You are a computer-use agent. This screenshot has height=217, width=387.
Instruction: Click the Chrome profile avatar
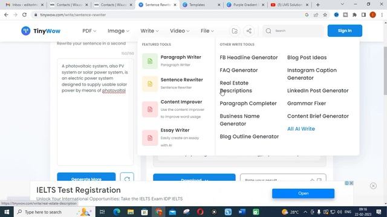[372, 14]
